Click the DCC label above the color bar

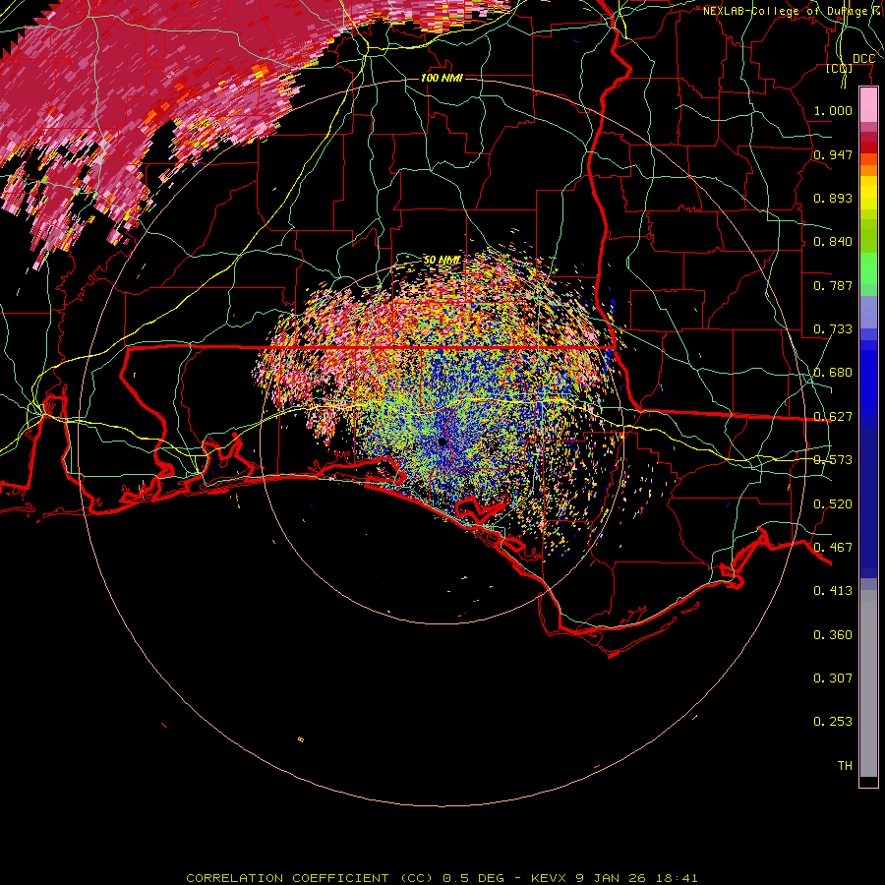[x=863, y=59]
